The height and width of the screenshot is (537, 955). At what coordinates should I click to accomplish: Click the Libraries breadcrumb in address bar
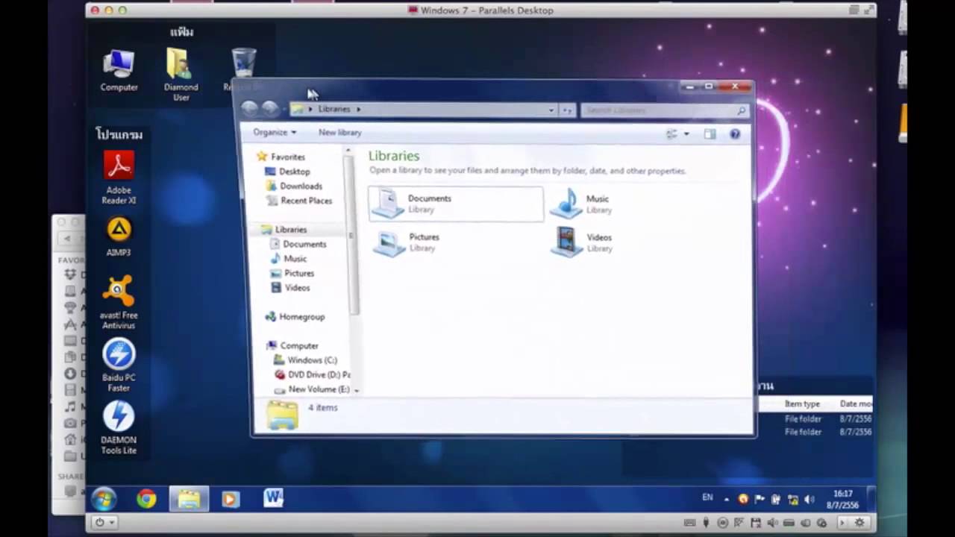tap(334, 109)
